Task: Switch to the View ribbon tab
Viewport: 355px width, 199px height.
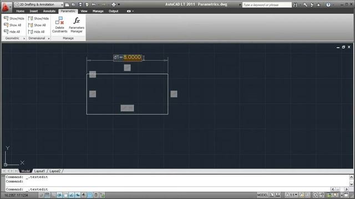Action: coord(84,11)
